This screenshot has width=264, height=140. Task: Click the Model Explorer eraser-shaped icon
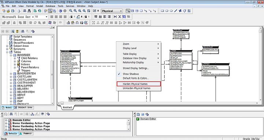tap(33, 31)
